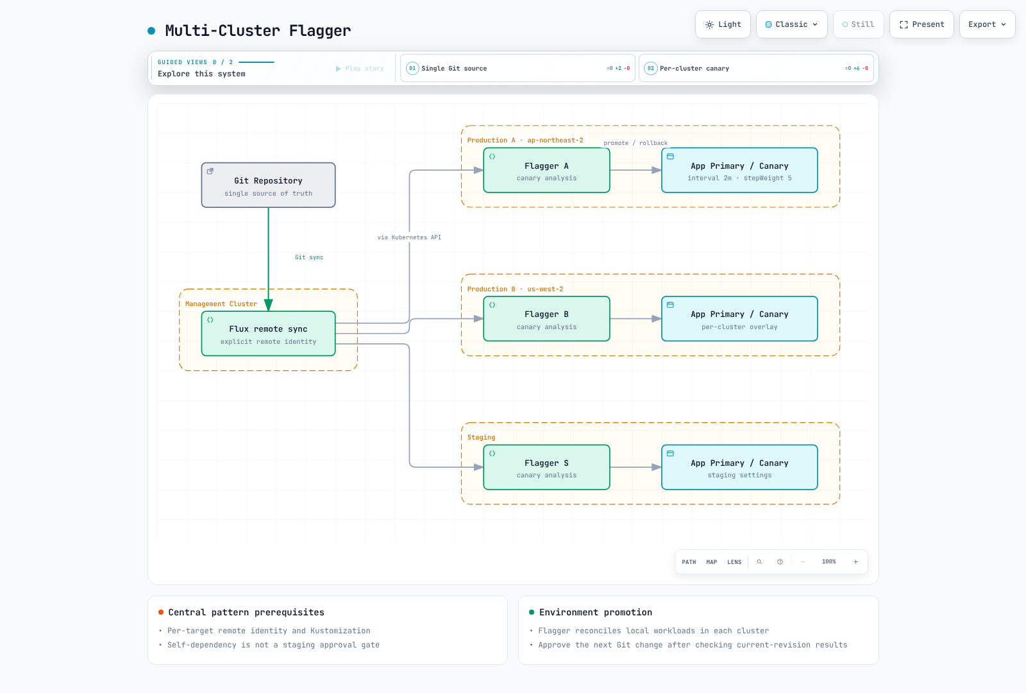Click "Approve the next Git change" bullet
This screenshot has height=693, width=1026.
point(693,645)
